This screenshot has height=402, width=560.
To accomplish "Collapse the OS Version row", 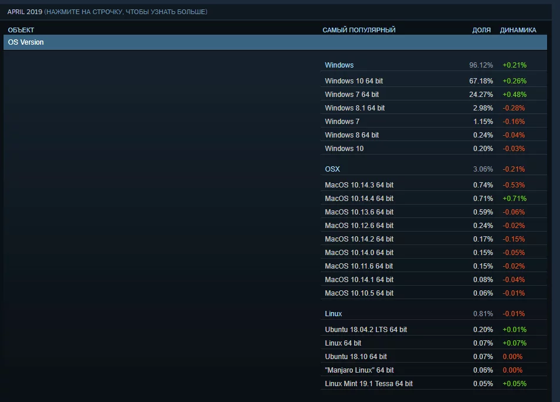I will click(275, 42).
